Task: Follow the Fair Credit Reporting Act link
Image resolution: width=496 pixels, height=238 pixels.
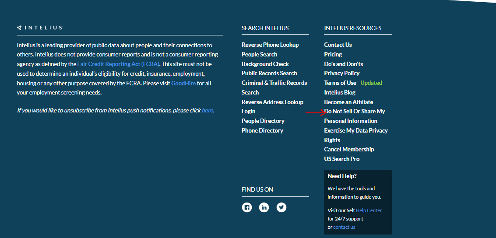Action: pyautogui.click(x=118, y=64)
